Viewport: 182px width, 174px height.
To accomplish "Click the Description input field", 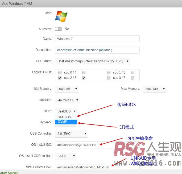I will tap(97, 50).
